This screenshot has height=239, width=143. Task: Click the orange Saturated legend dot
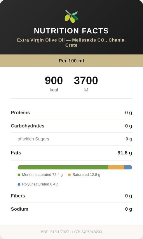[x=69, y=175]
